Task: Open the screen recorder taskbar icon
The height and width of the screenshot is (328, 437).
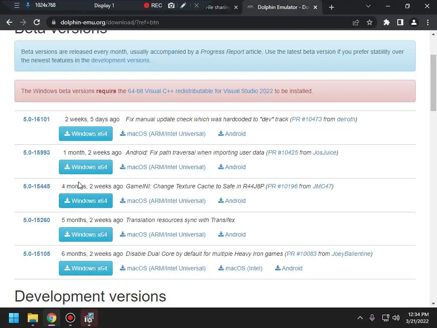Action: click(70, 318)
